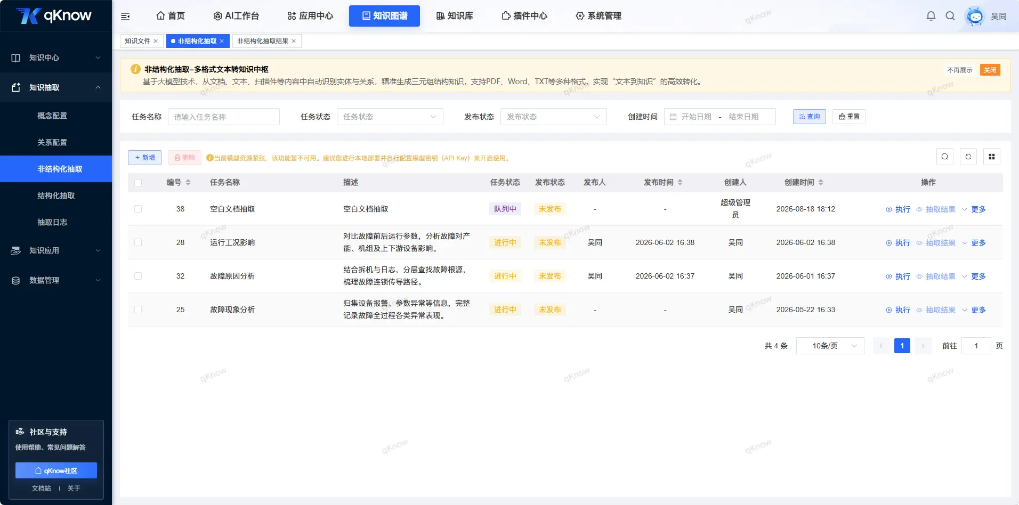Check the row for 故障现象分析

(138, 309)
